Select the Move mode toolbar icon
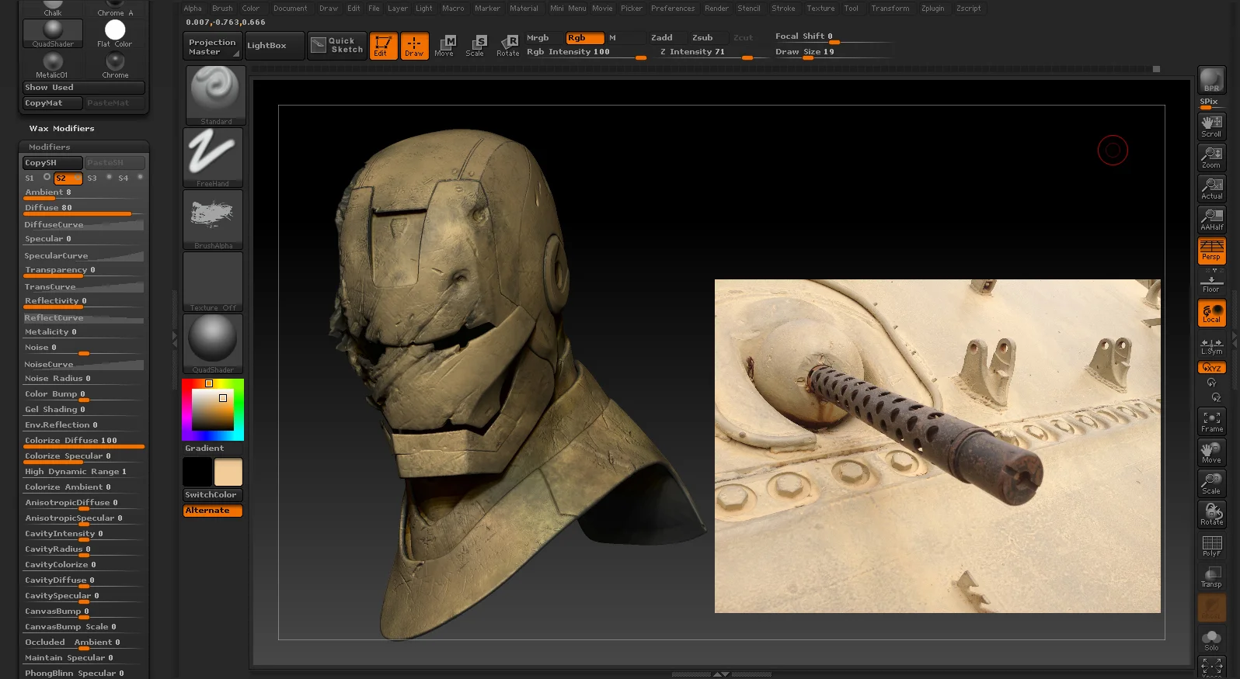Viewport: 1240px width, 679px height. click(x=444, y=46)
